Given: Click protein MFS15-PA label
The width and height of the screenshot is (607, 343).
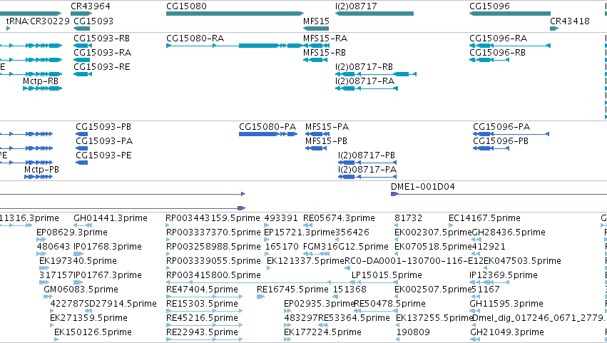Looking at the screenshot, I should coord(327,127).
